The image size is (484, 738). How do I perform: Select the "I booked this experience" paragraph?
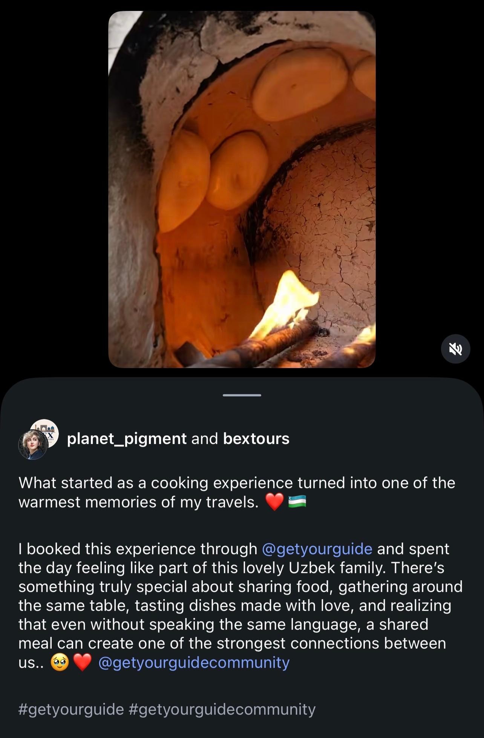tap(240, 605)
